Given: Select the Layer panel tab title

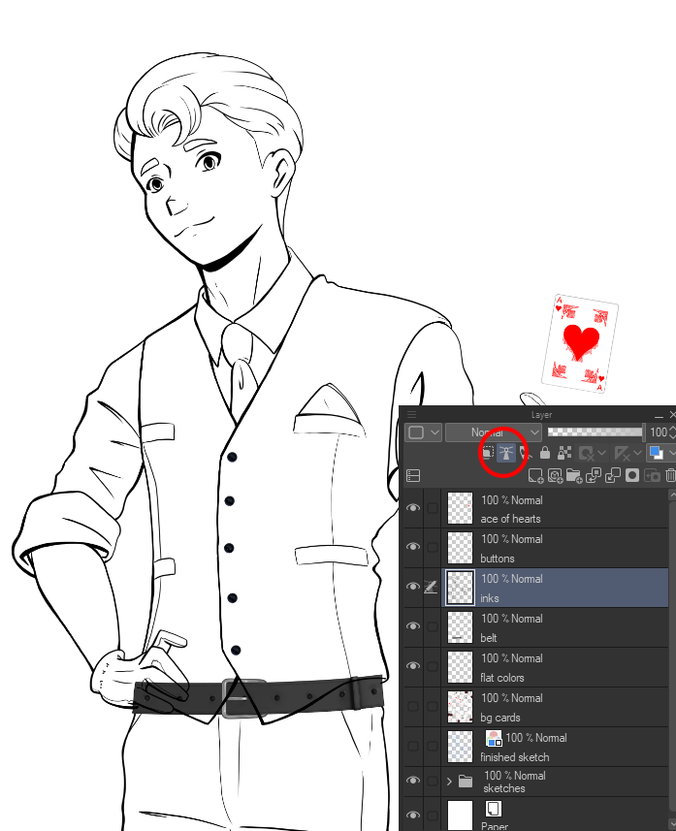Looking at the screenshot, I should click(541, 415).
